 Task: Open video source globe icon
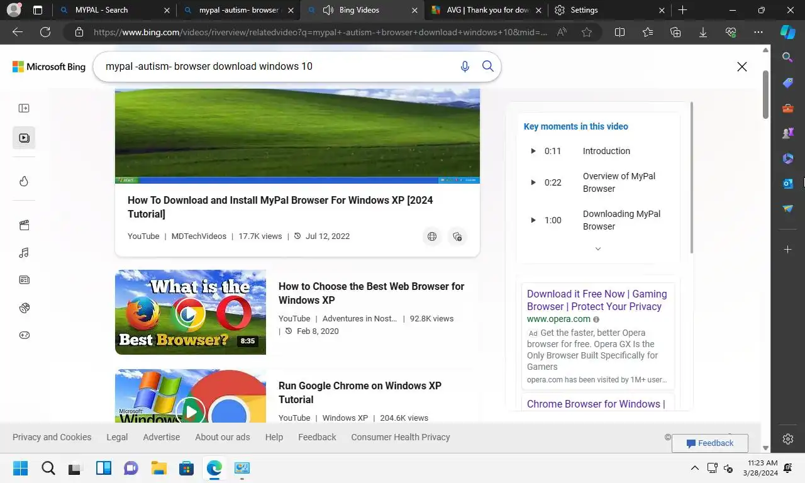[x=432, y=236]
